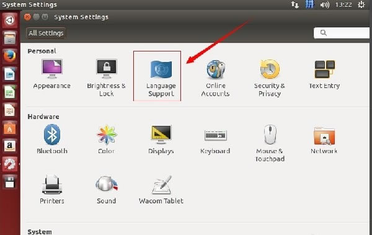Viewport: 372px width, 235px height.
Task: Click System Settings launcher icon
Action: [x=9, y=164]
